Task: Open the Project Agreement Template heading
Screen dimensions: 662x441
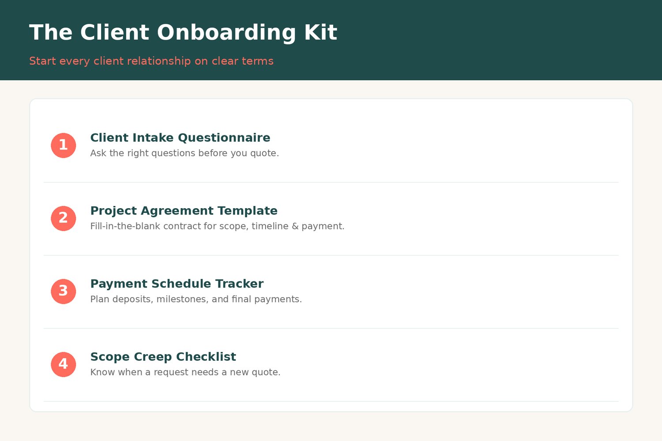Action: click(184, 211)
